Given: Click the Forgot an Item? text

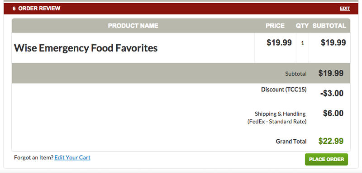Looking at the screenshot, I should point(33,158).
